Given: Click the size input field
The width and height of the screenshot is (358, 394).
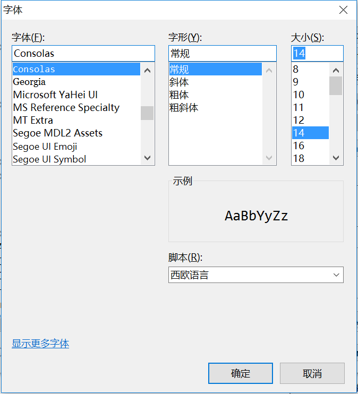Looking at the screenshot, I should pyautogui.click(x=317, y=53).
